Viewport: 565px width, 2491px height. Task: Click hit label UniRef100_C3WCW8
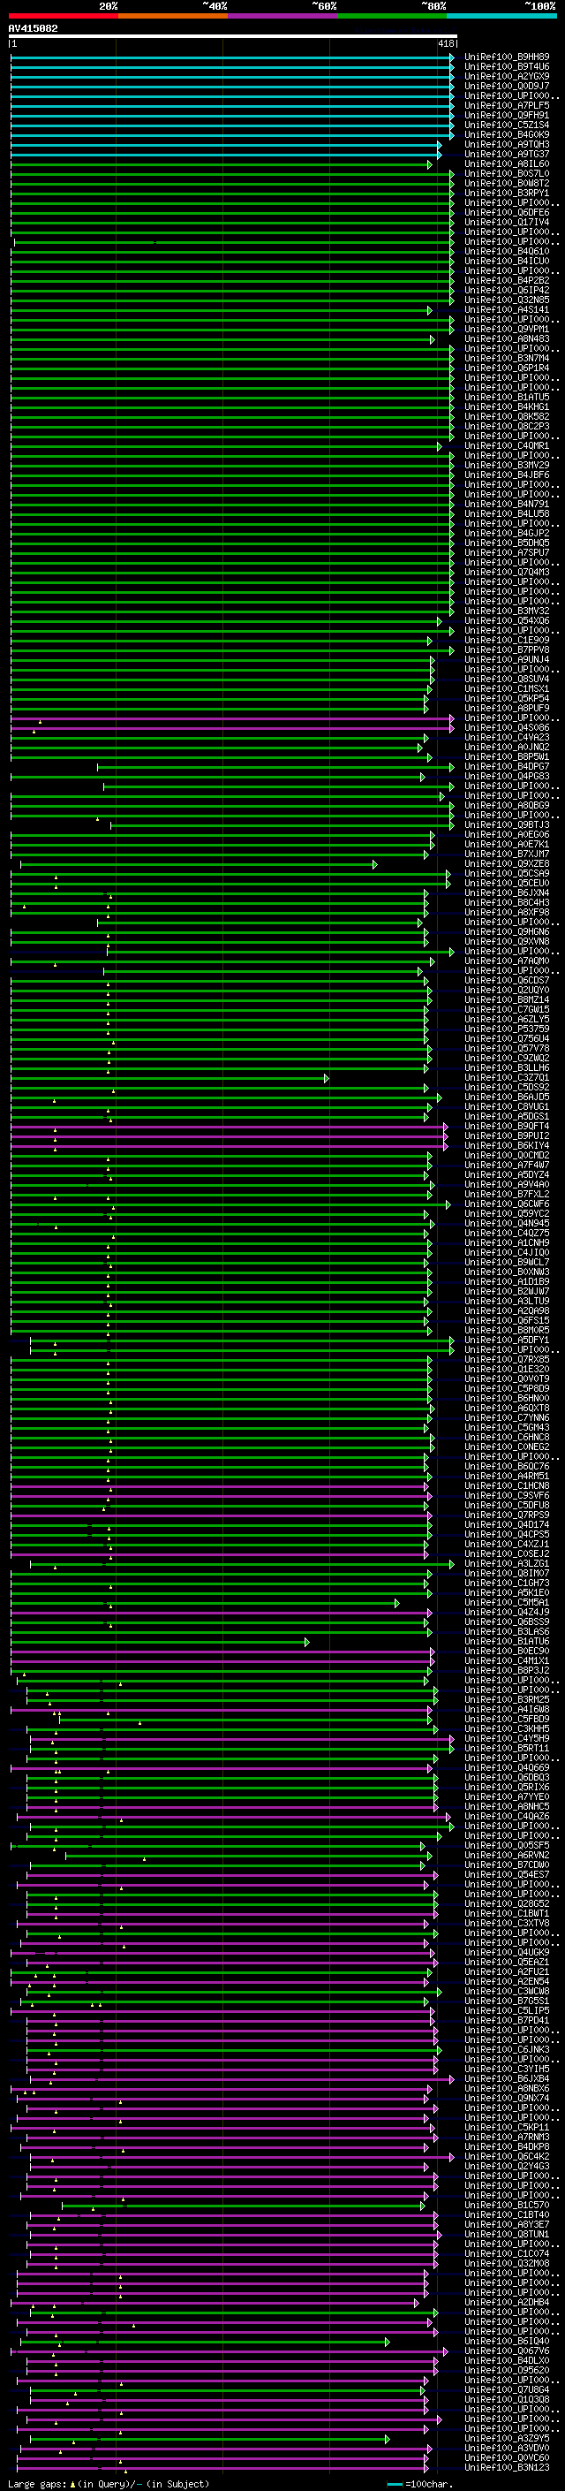(x=507, y=1992)
